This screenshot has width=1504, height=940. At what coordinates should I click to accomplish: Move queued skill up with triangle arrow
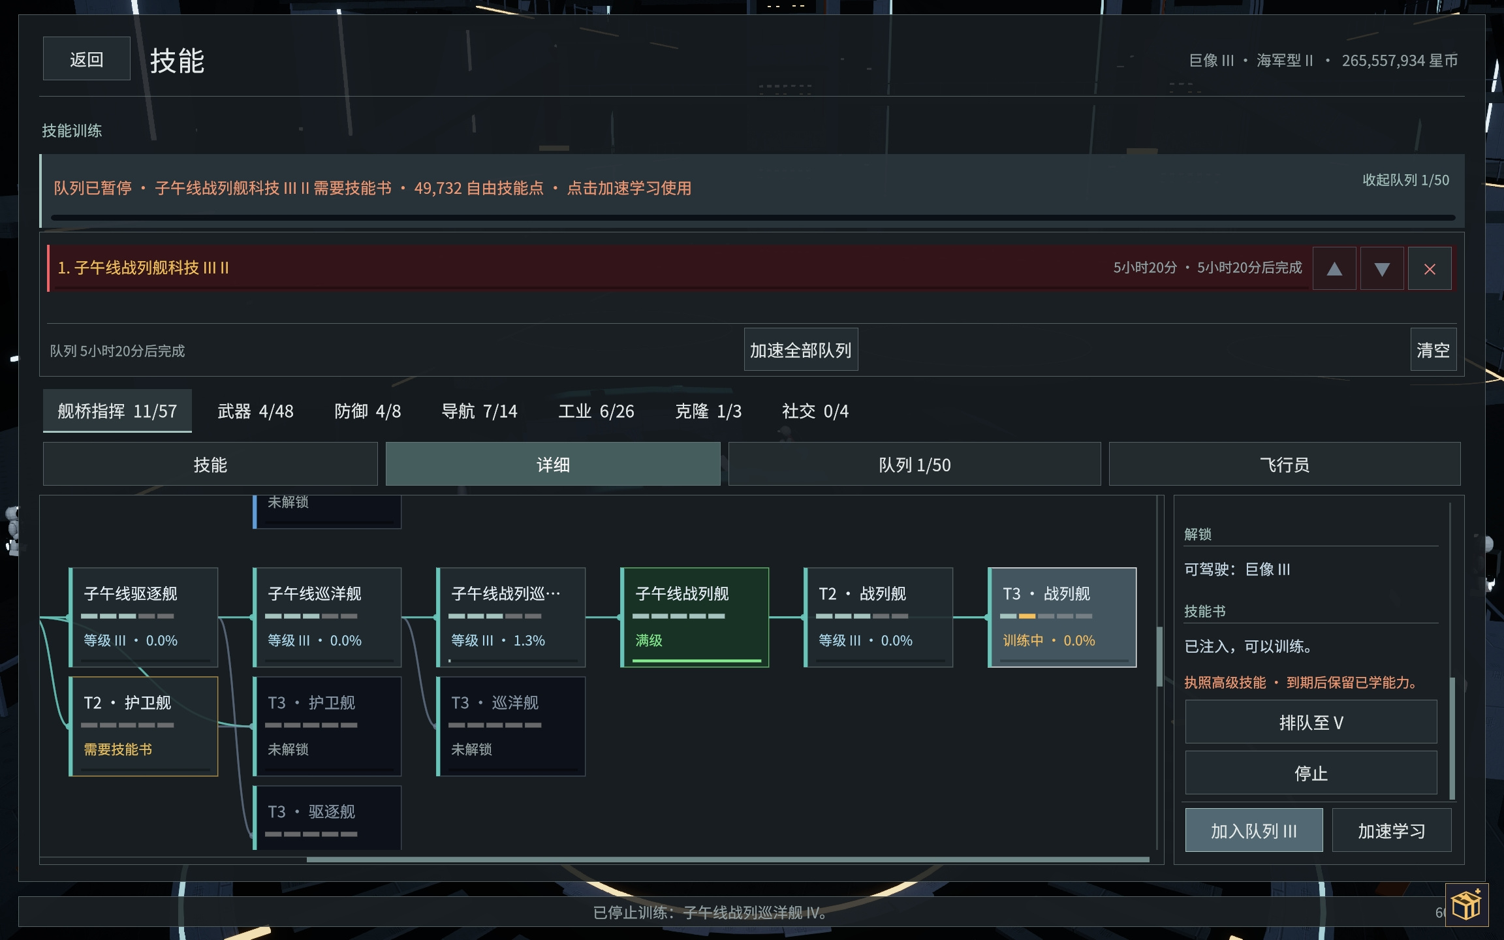click(x=1334, y=268)
